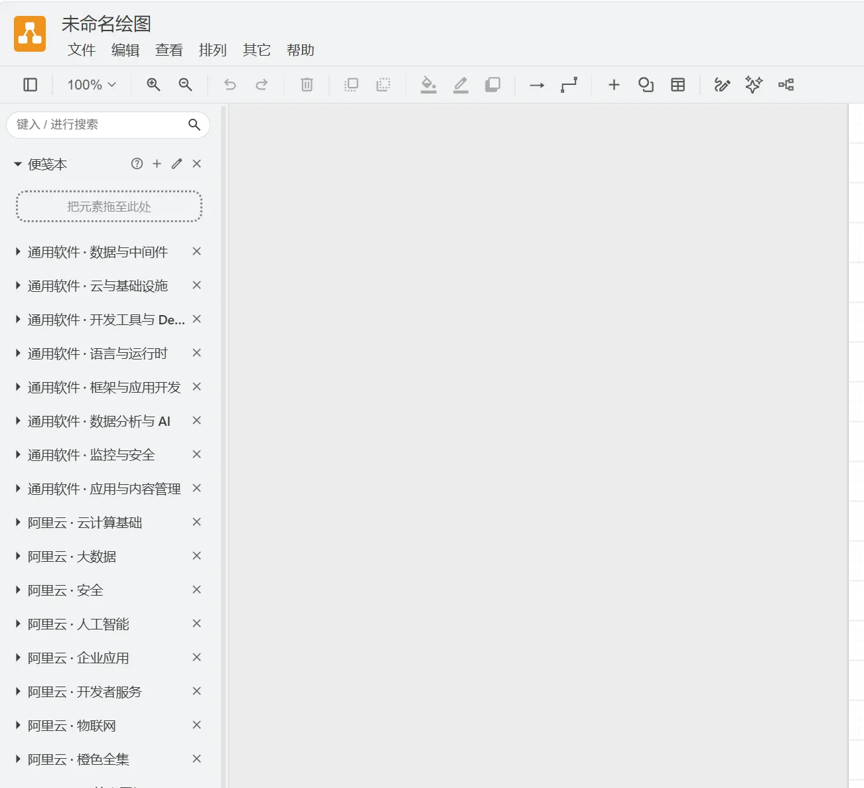Image resolution: width=864 pixels, height=788 pixels.
Task: Click the insert table icon
Action: click(678, 84)
